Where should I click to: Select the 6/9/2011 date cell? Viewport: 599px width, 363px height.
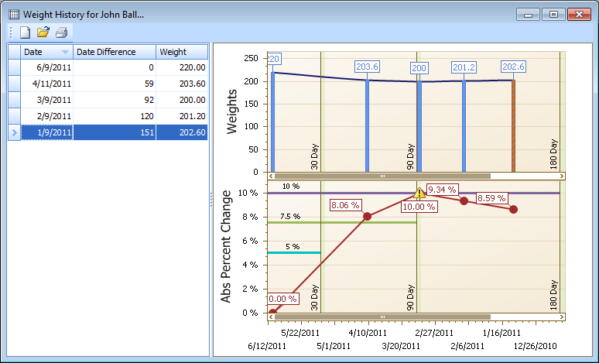point(46,67)
